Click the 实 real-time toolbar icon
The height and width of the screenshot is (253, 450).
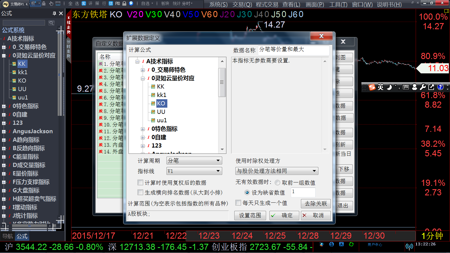click(x=84, y=4)
